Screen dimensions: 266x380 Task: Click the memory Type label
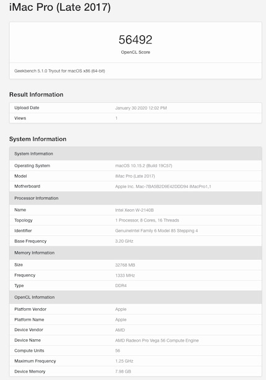pyautogui.click(x=19, y=286)
